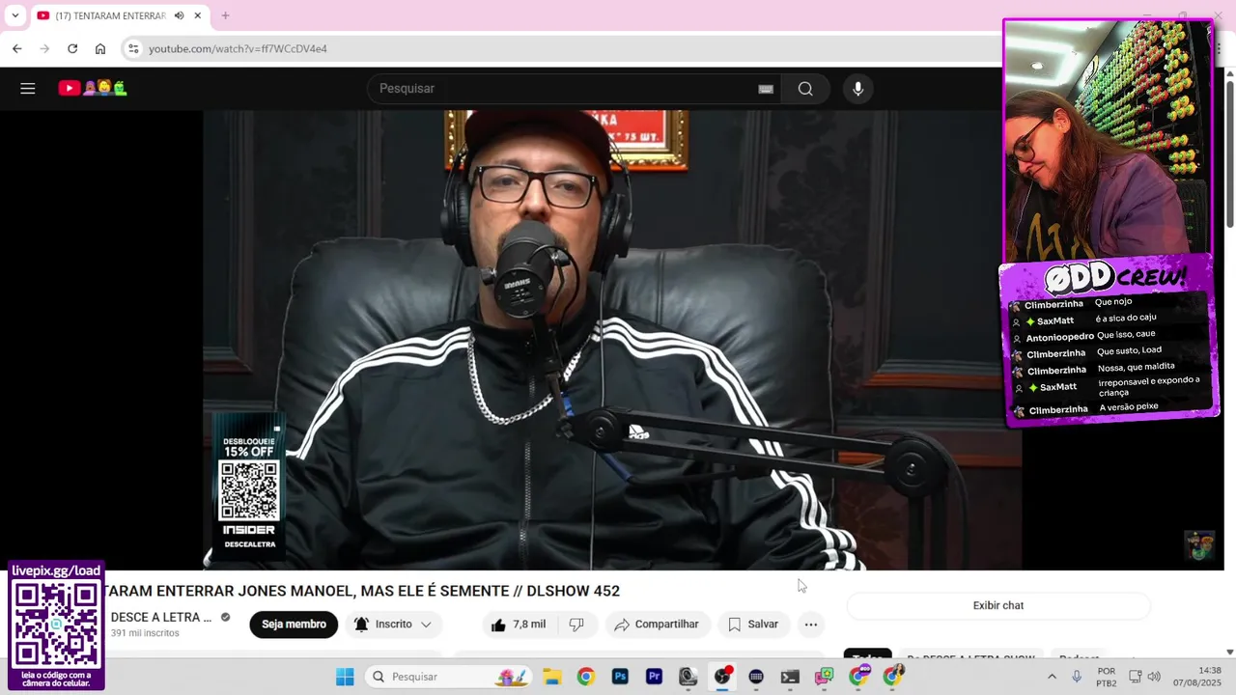This screenshot has width=1236, height=695.
Task: Click the YouTube search magnifier button
Action: coord(805,89)
